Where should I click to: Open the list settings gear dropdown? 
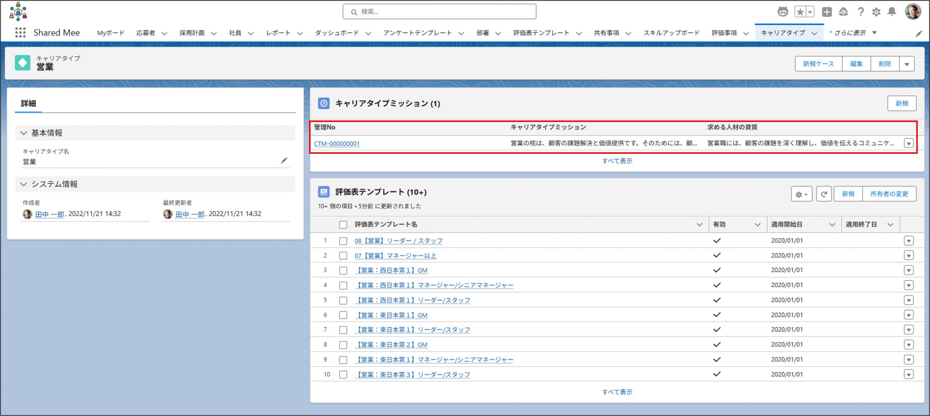click(801, 194)
